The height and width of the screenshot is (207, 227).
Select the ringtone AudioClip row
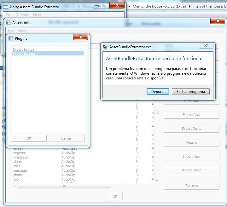point(20,153)
